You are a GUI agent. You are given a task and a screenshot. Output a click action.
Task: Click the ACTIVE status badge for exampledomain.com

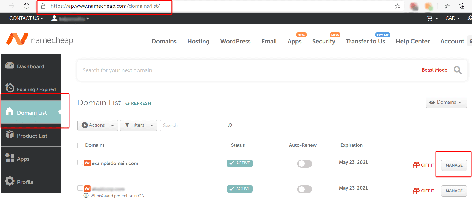[240, 163]
